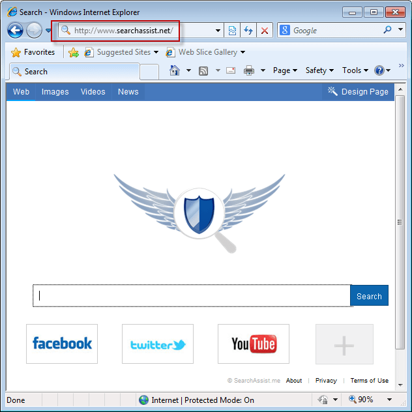This screenshot has height=412, width=412.
Task: Click the Home icon
Action: pyautogui.click(x=175, y=70)
